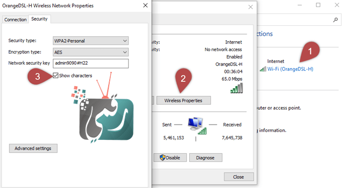Screen dimensions: 346x188
Task: Click the Diagnose button
Action: pyautogui.click(x=206, y=158)
